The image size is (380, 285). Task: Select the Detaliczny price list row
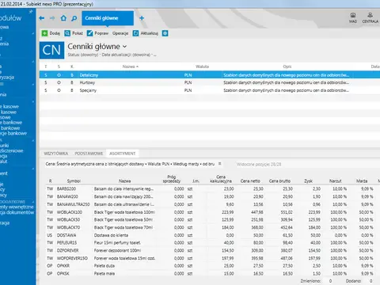[210, 75]
